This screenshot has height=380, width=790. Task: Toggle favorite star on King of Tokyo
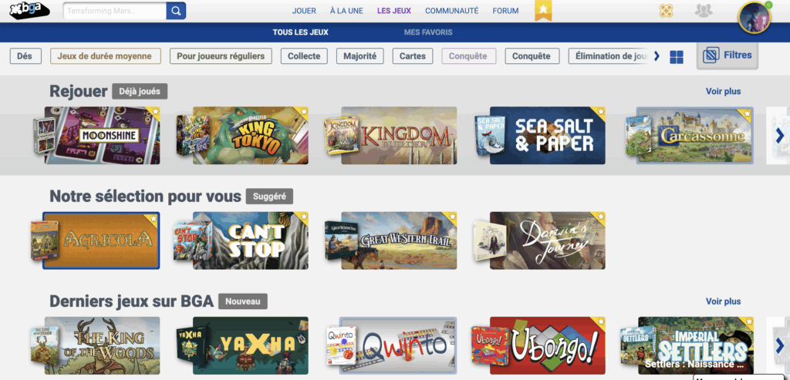coord(304,112)
